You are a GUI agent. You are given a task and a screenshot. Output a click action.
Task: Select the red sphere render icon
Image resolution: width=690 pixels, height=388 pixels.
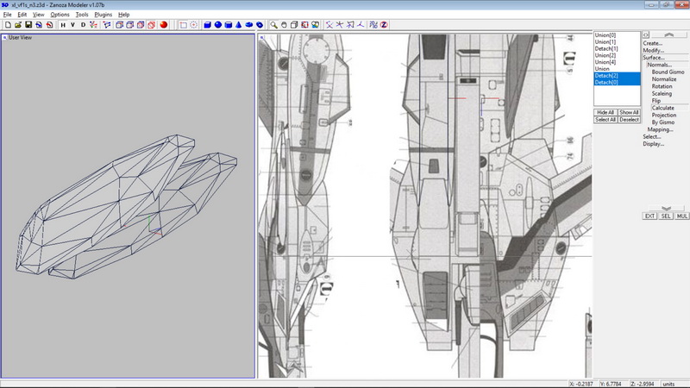point(163,25)
